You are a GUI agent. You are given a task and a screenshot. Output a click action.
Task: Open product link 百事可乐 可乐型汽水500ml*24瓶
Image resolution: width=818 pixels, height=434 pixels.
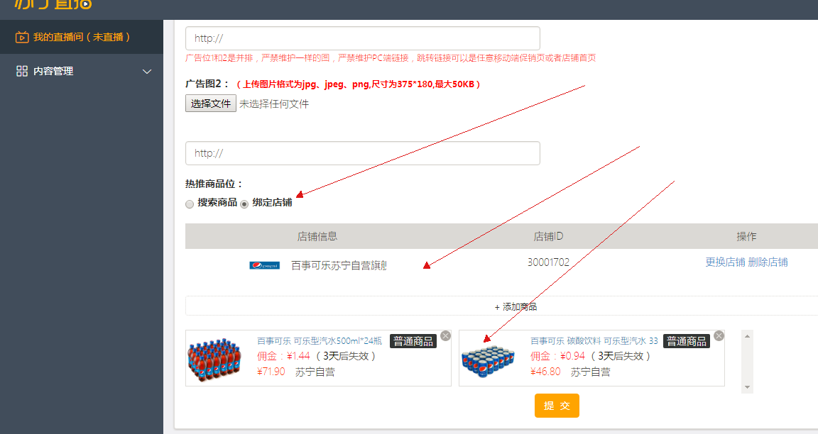(x=320, y=340)
